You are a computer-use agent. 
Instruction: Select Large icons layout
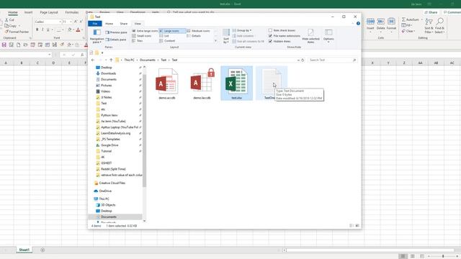pyautogui.click(x=172, y=31)
